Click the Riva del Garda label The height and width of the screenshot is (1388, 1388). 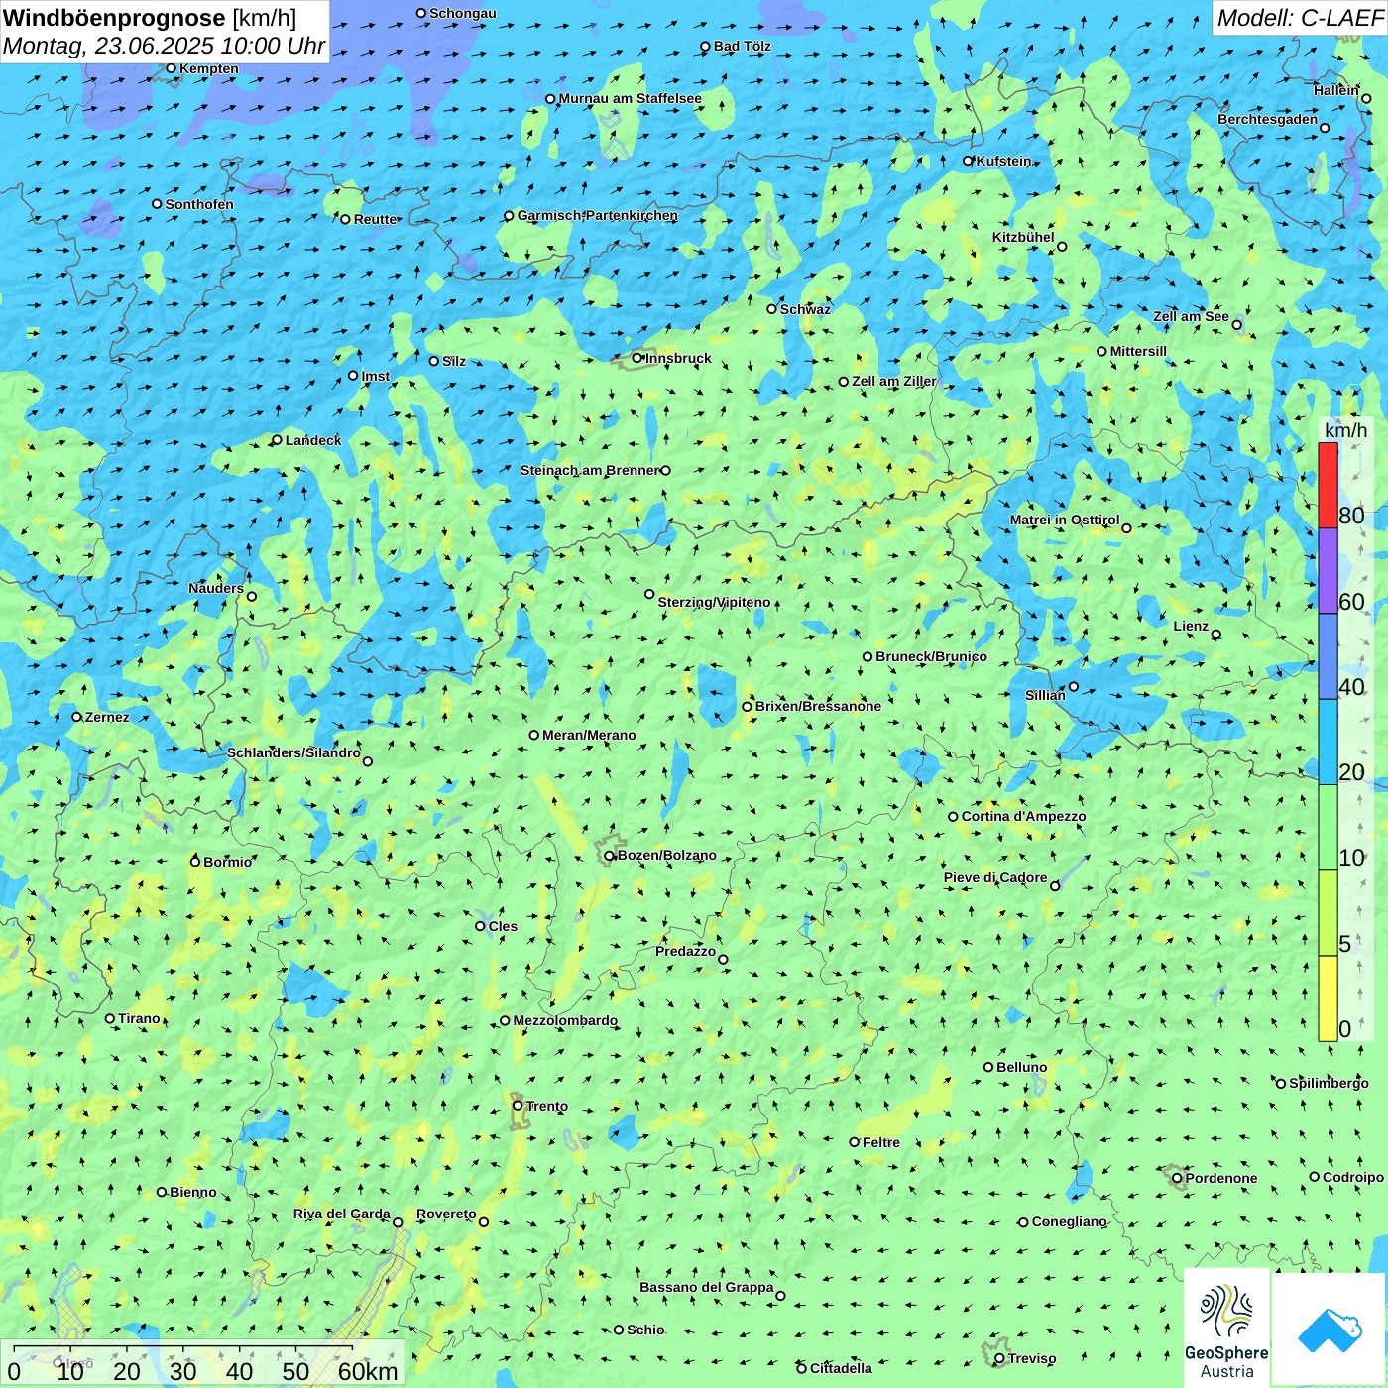point(341,1214)
